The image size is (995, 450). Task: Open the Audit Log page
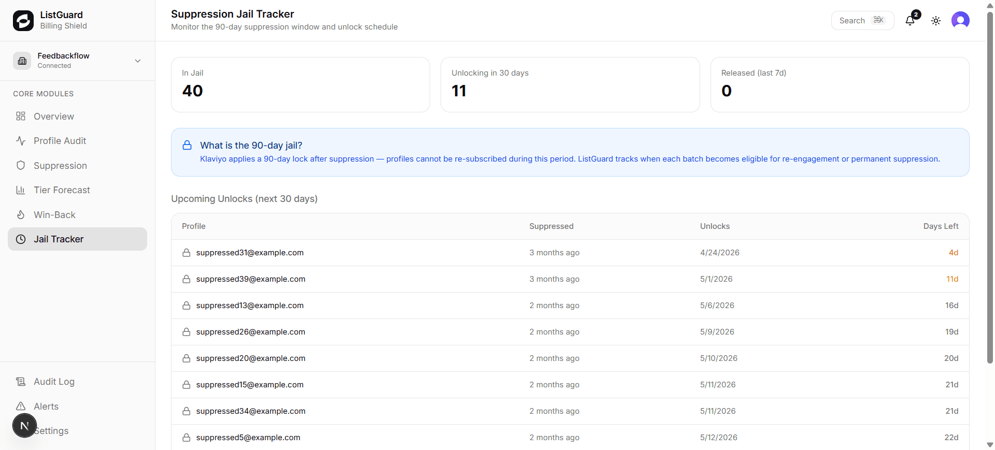pos(77,382)
